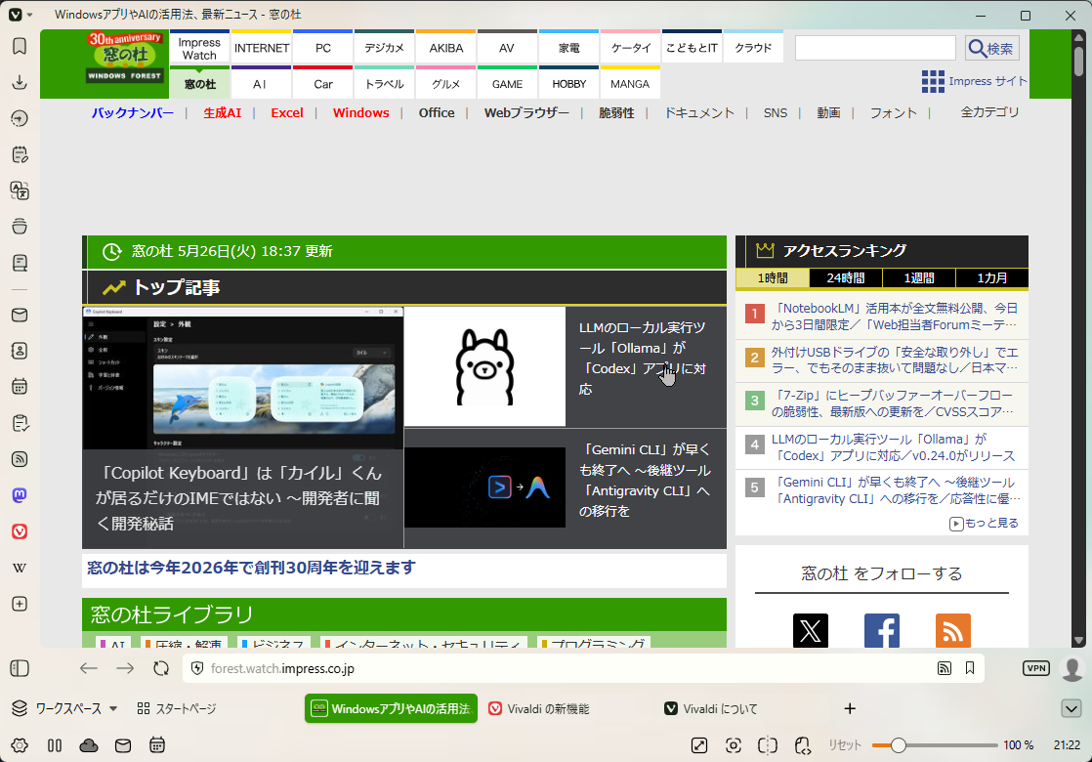Toggle the side panel visibility
The width and height of the screenshot is (1092, 762).
20,668
